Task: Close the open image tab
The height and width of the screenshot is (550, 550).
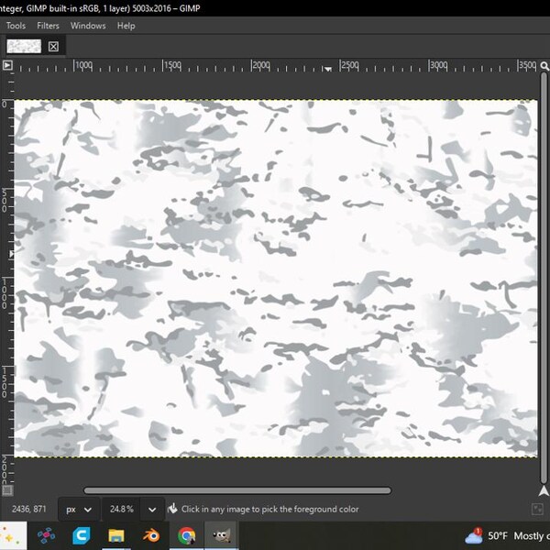Action: click(53, 47)
